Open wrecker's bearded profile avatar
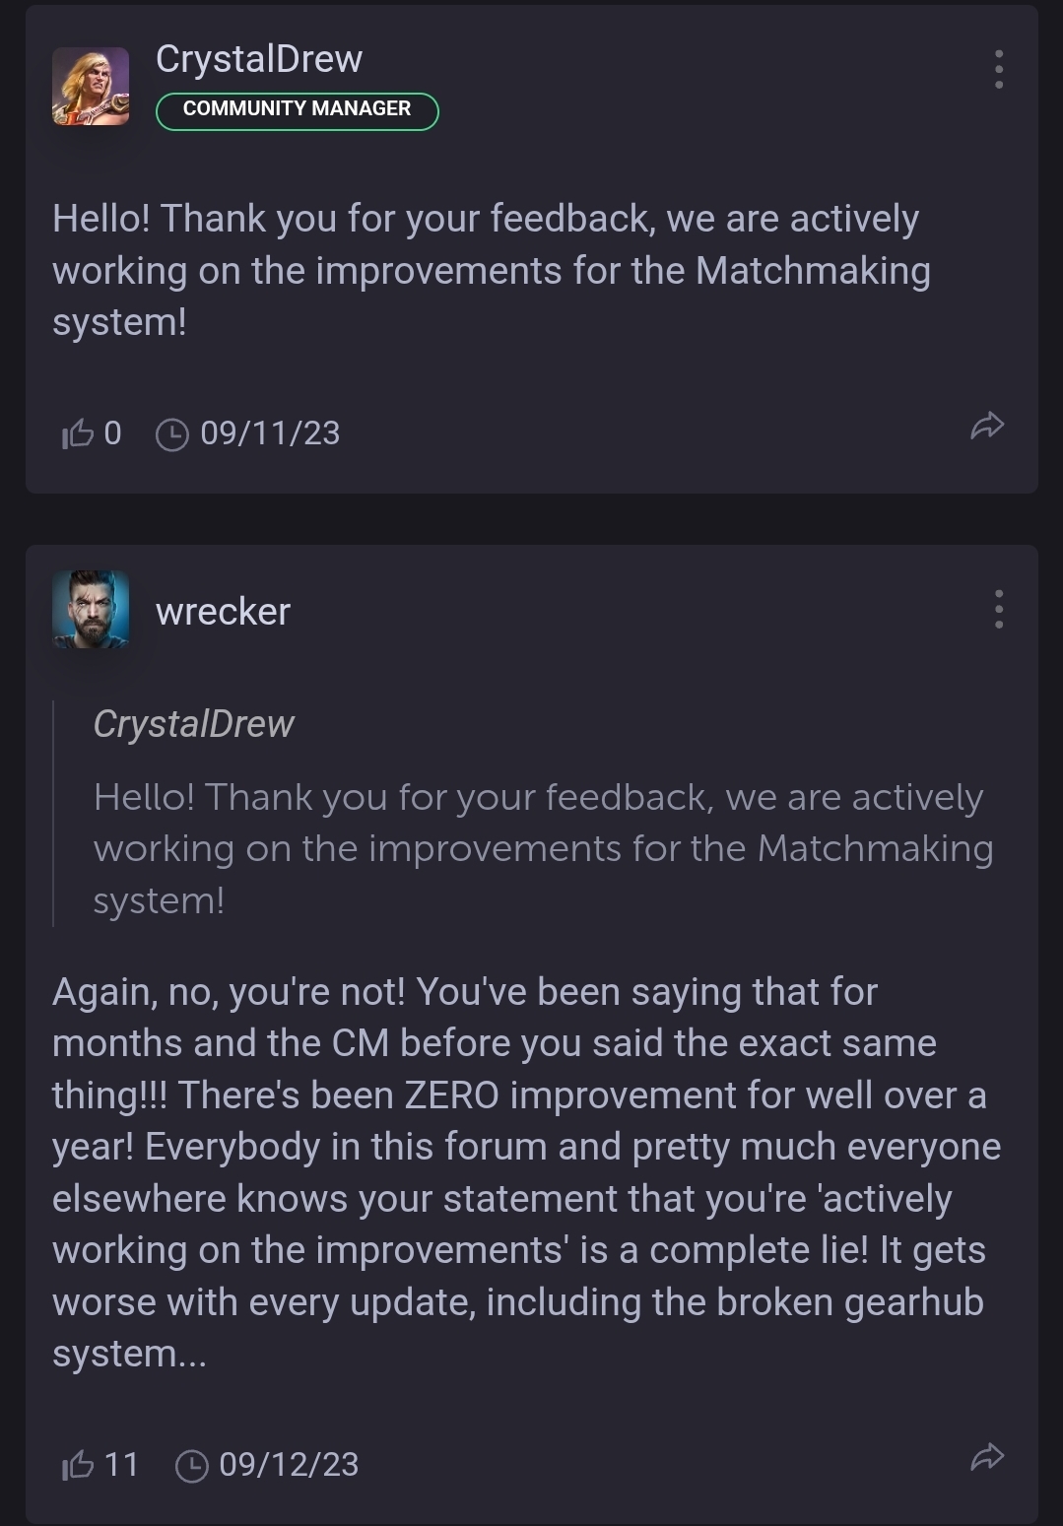Screen dimensions: 1063x1526 pos(91,609)
